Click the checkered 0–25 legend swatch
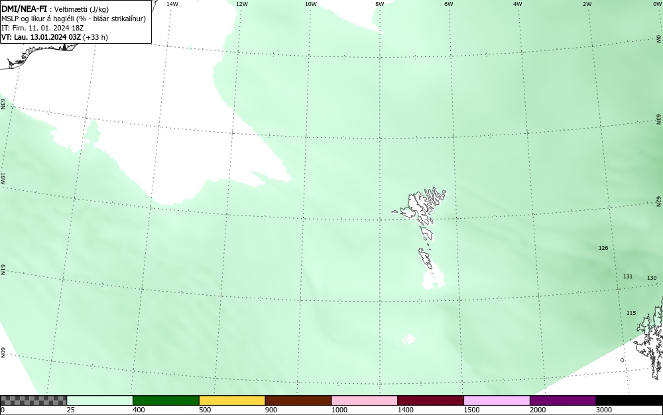Viewport: 663px width, 415px height. pos(33,400)
